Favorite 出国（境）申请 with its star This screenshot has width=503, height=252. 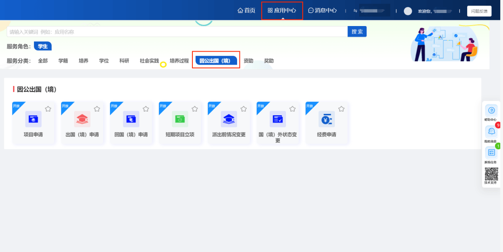pos(97,109)
